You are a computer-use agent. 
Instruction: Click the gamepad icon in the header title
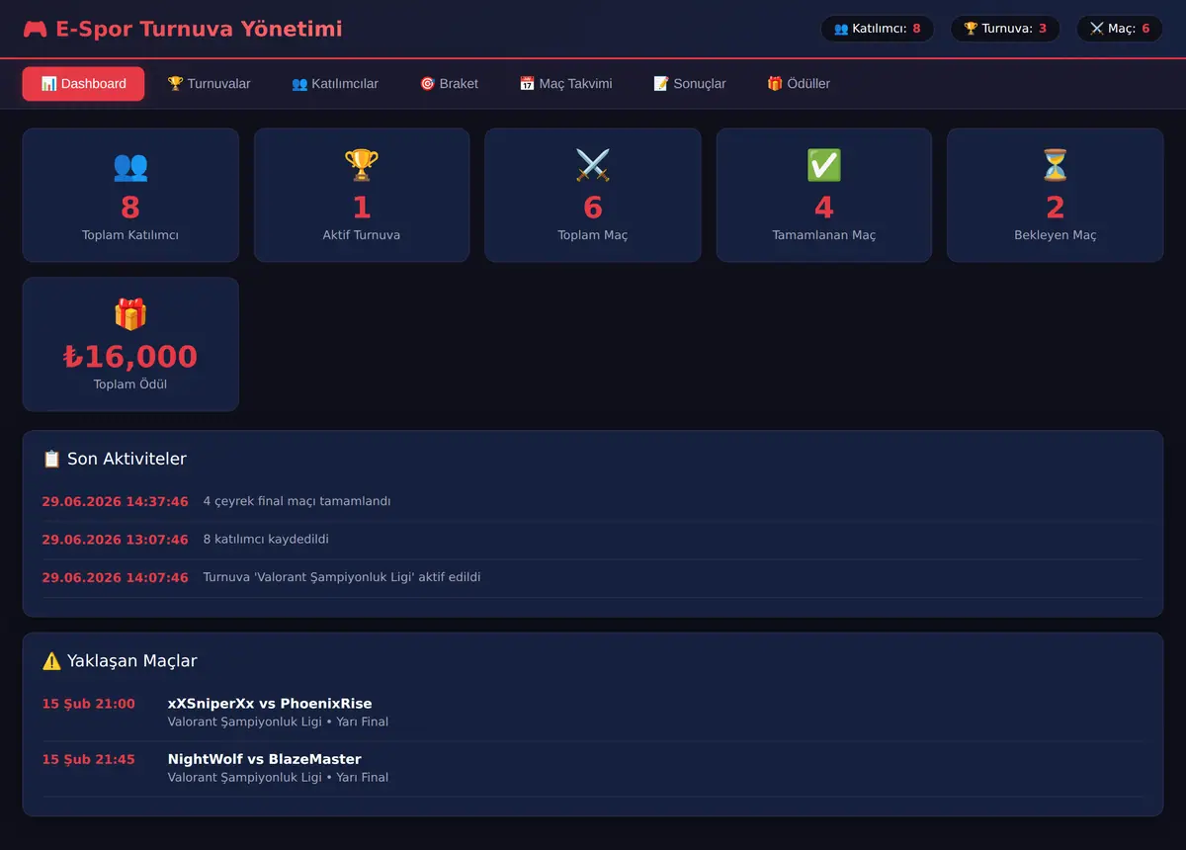(36, 30)
